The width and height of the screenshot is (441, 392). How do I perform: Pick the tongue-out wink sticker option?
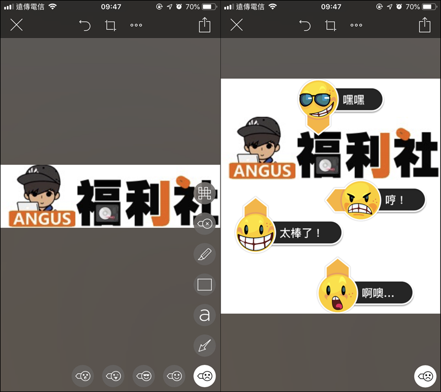[x=114, y=377]
